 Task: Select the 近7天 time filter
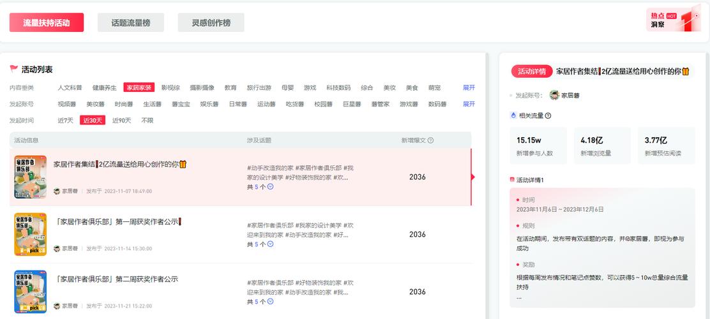[x=65, y=120]
